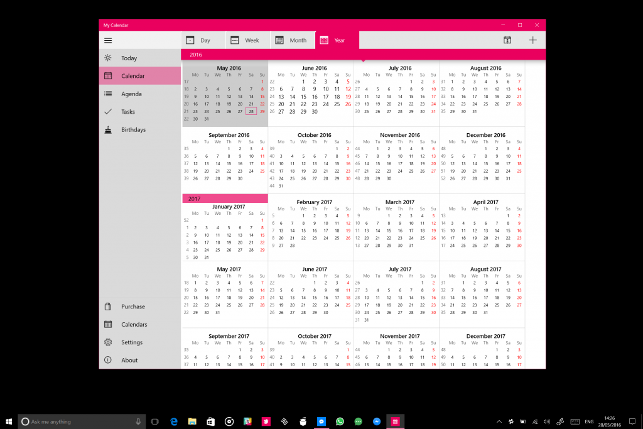This screenshot has width=643, height=429.
Task: Open the Birthdays icon in sidebar
Action: pos(108,129)
